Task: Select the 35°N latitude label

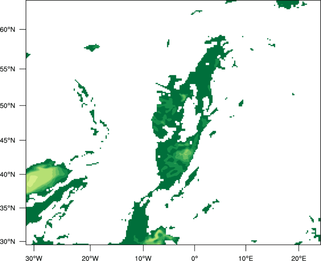Action: tap(8, 208)
